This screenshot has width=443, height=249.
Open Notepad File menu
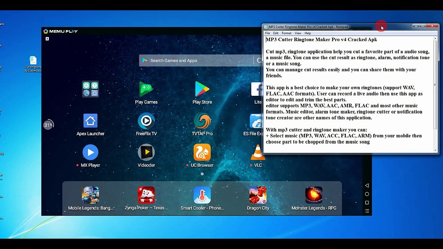[x=268, y=33]
